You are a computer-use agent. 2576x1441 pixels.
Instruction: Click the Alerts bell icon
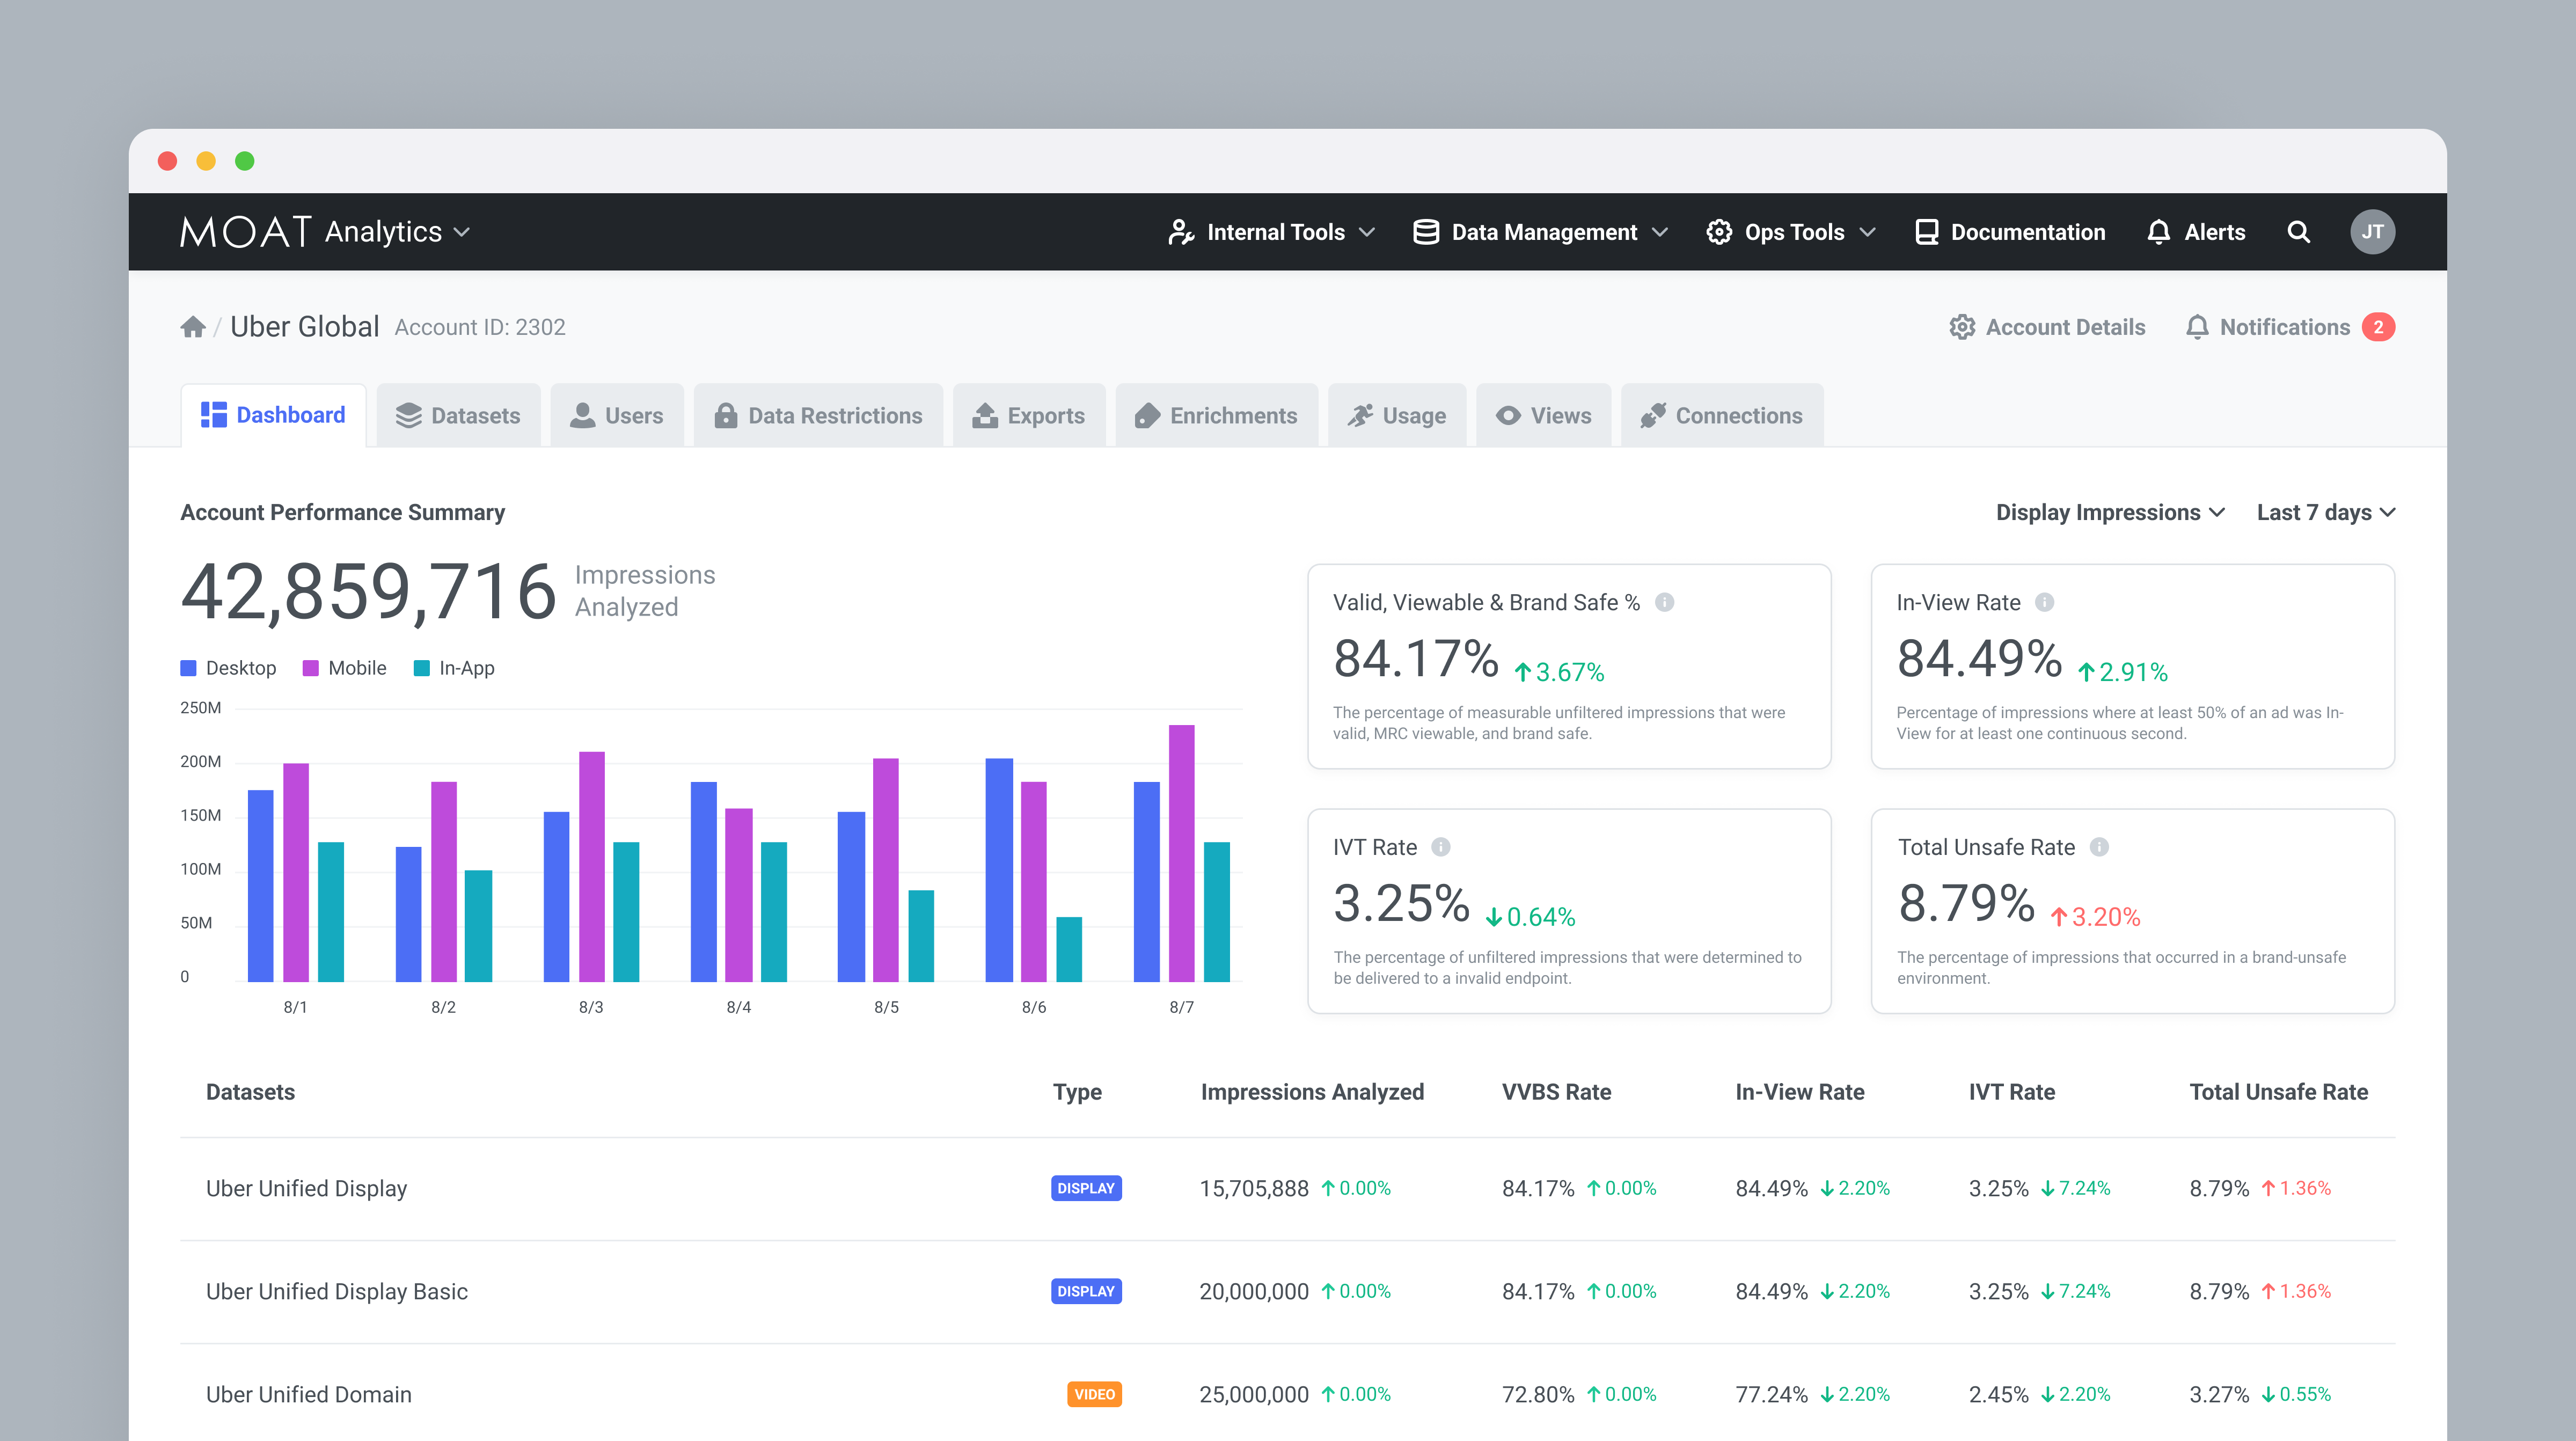tap(2158, 232)
